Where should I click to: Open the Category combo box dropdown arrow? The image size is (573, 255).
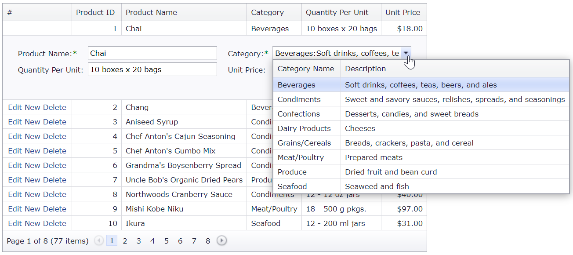[406, 53]
